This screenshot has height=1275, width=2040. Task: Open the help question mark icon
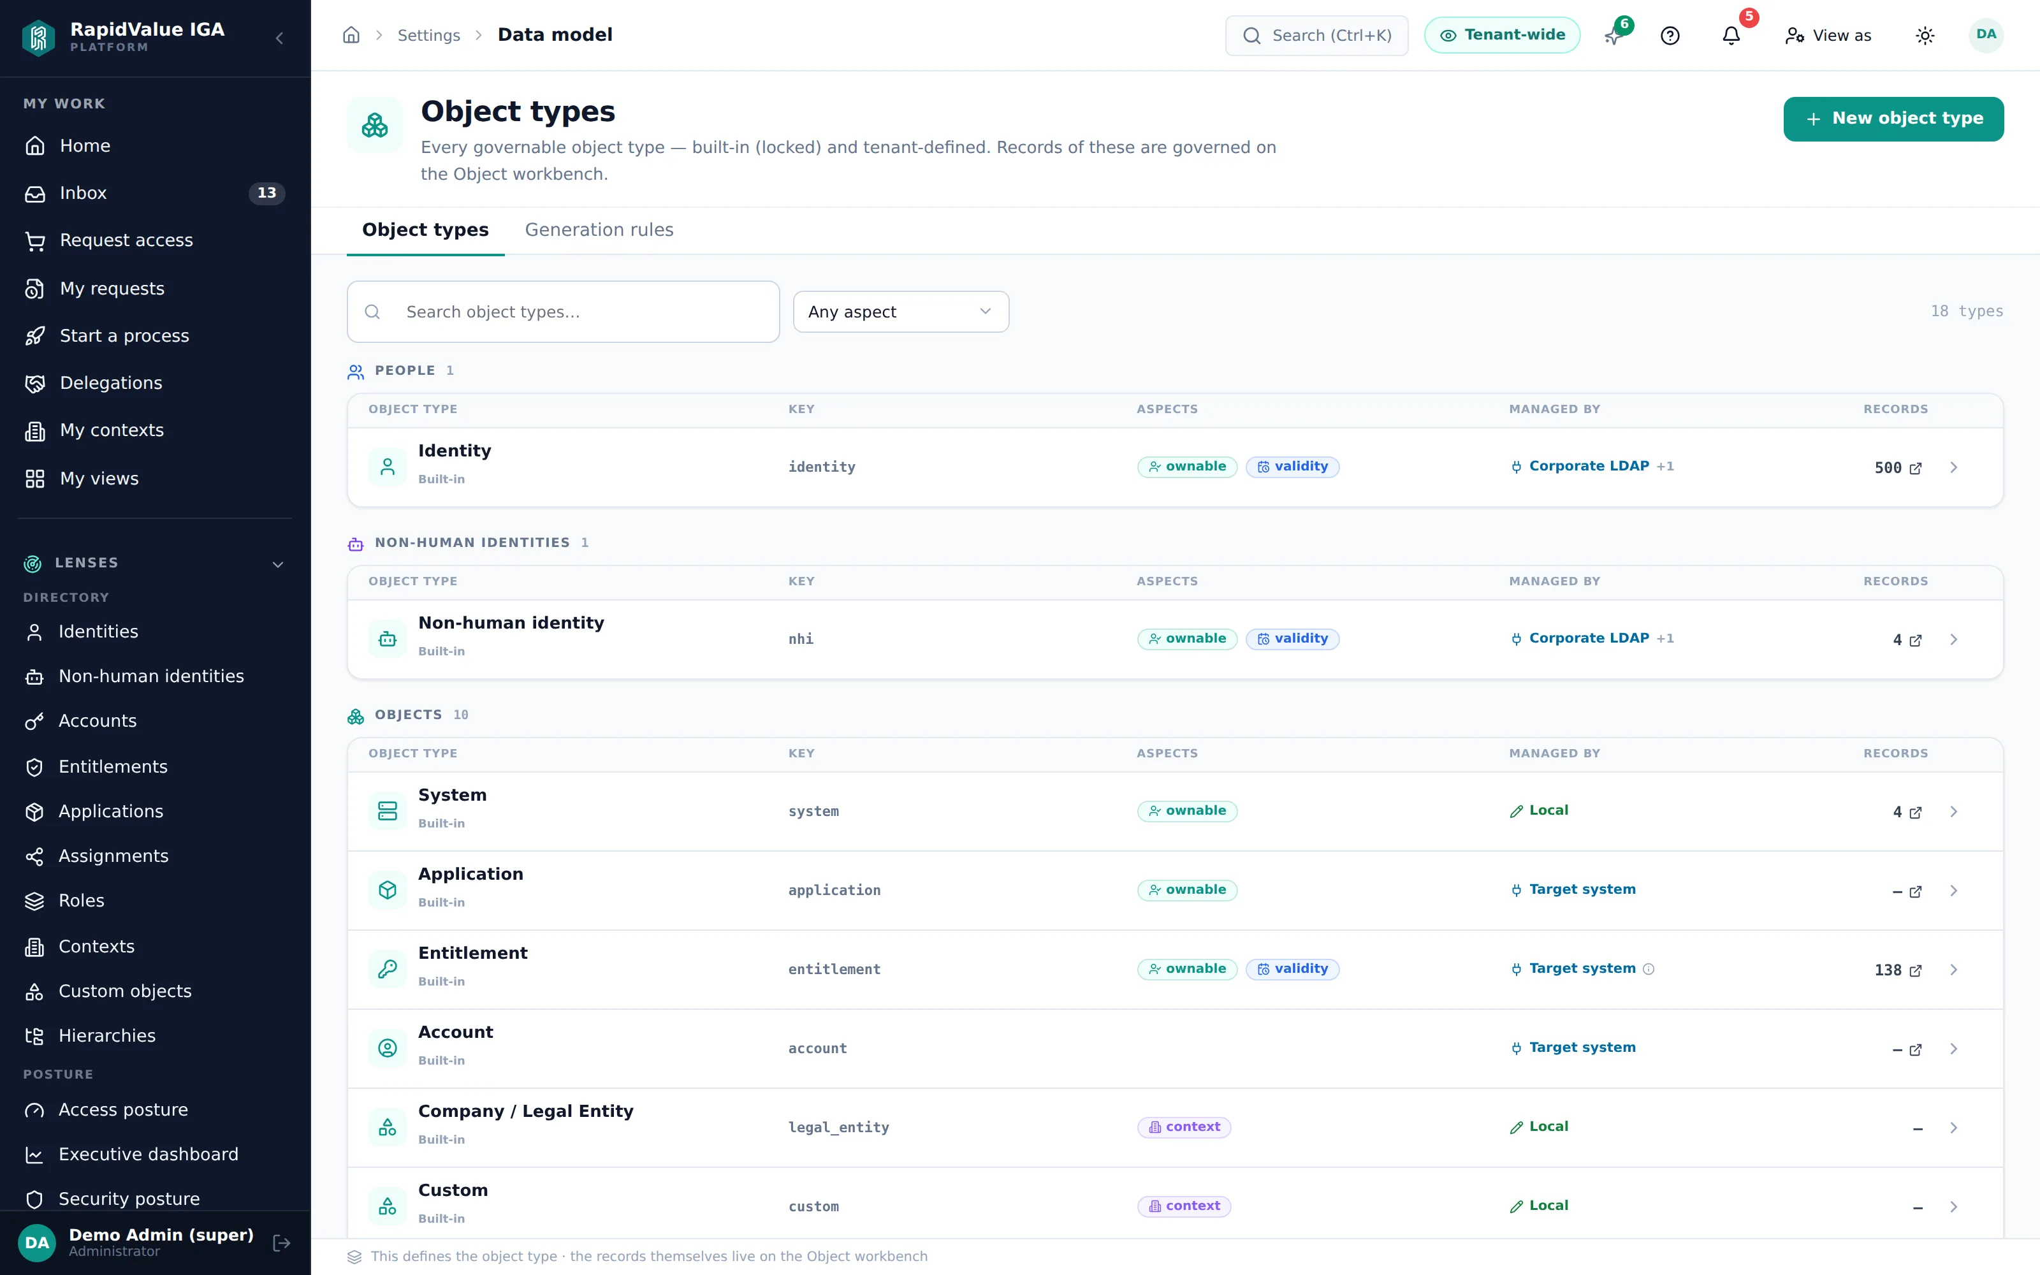tap(1670, 36)
